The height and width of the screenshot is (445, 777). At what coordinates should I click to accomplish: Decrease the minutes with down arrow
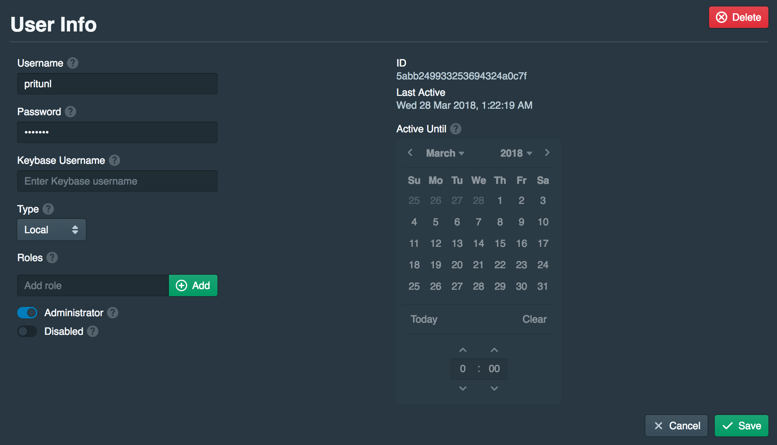pos(494,388)
